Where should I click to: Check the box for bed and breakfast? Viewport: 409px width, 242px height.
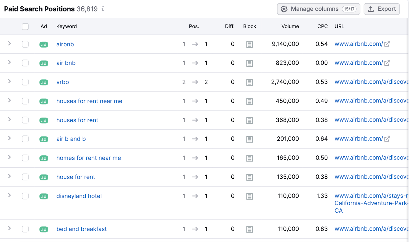[25, 229]
